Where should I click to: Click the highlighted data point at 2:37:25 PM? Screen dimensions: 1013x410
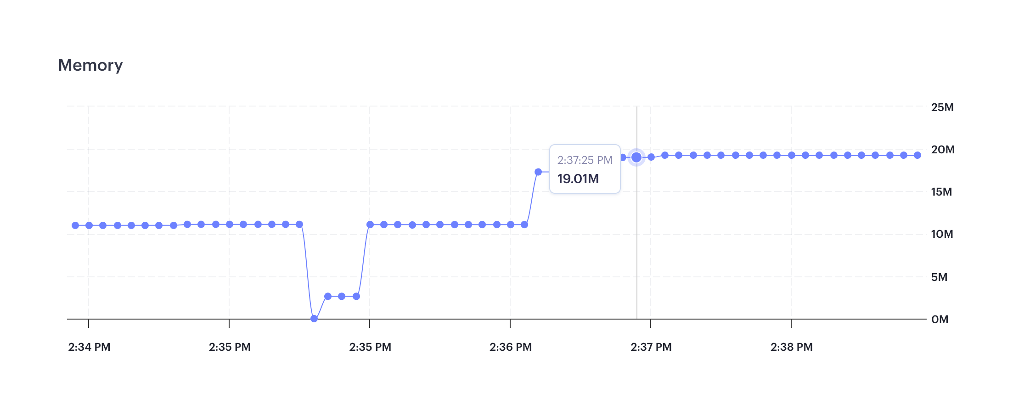[636, 157]
